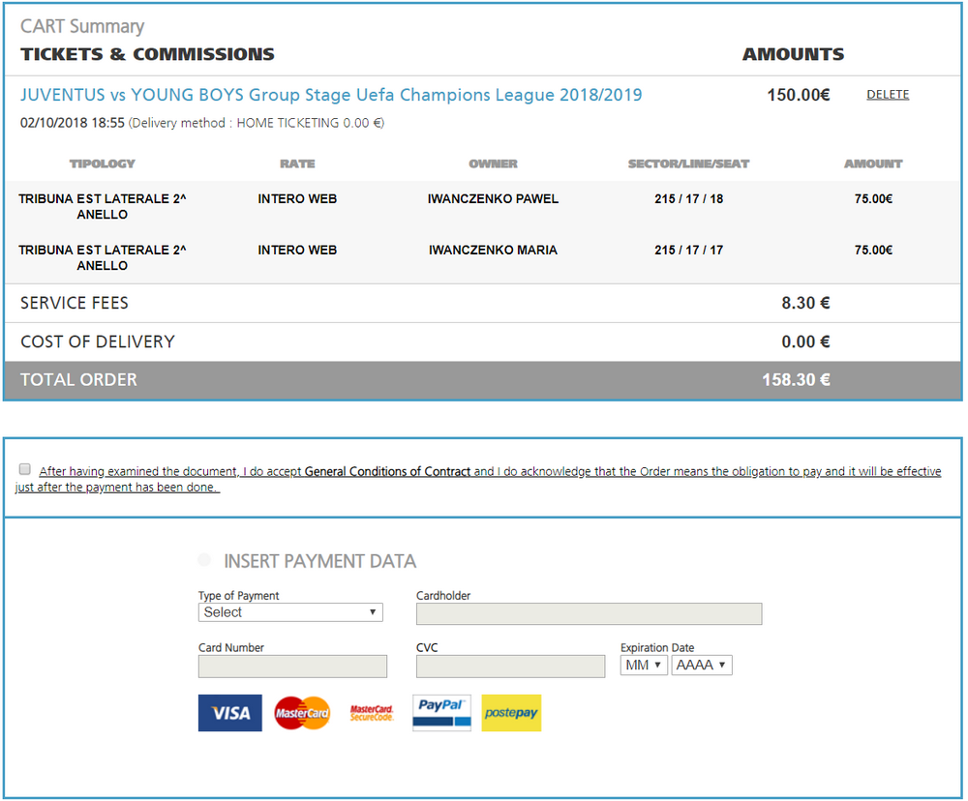
Task: Click the PayPal payment logo
Action: tap(441, 713)
